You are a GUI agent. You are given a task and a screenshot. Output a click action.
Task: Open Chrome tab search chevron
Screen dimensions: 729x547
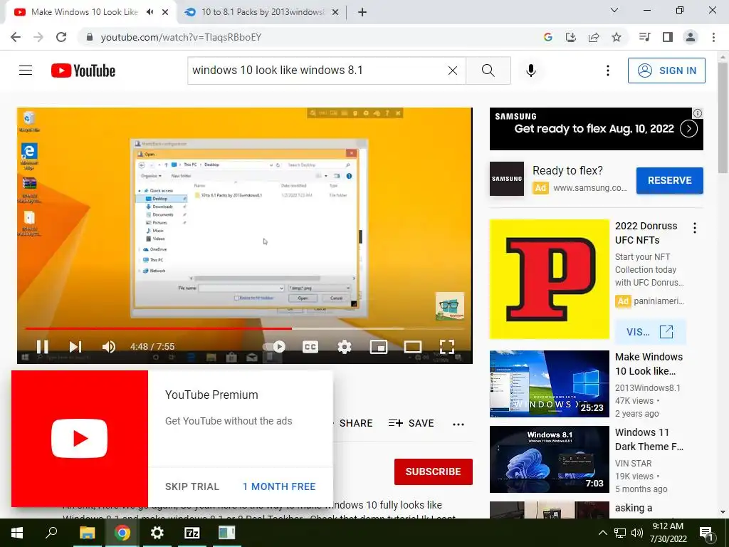pyautogui.click(x=614, y=10)
